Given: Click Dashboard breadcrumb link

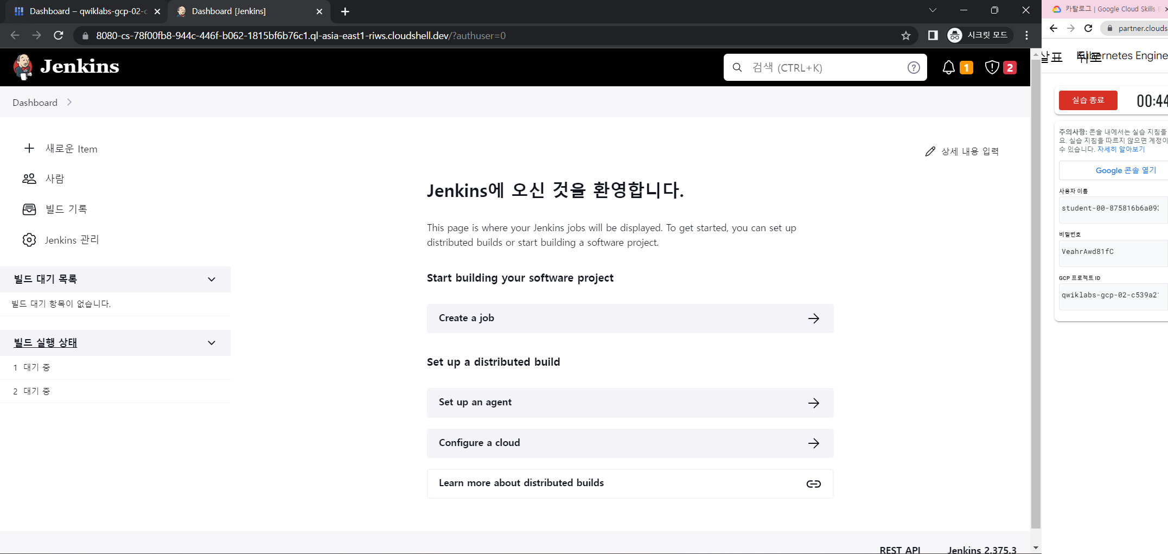Looking at the screenshot, I should (x=35, y=103).
